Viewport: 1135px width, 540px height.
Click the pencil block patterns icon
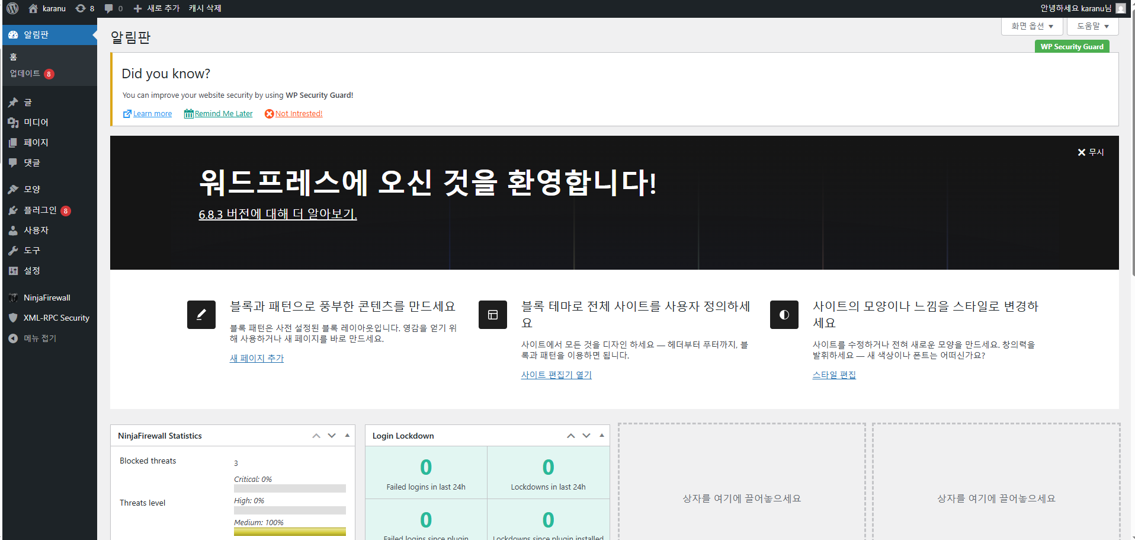click(x=201, y=315)
